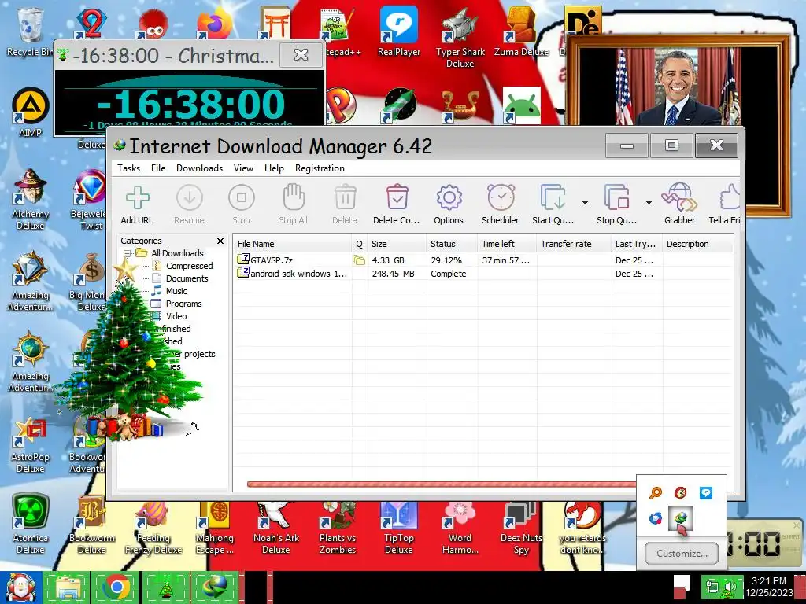This screenshot has width=806, height=604.
Task: Click the IDM taskbar button
Action: 215,587
